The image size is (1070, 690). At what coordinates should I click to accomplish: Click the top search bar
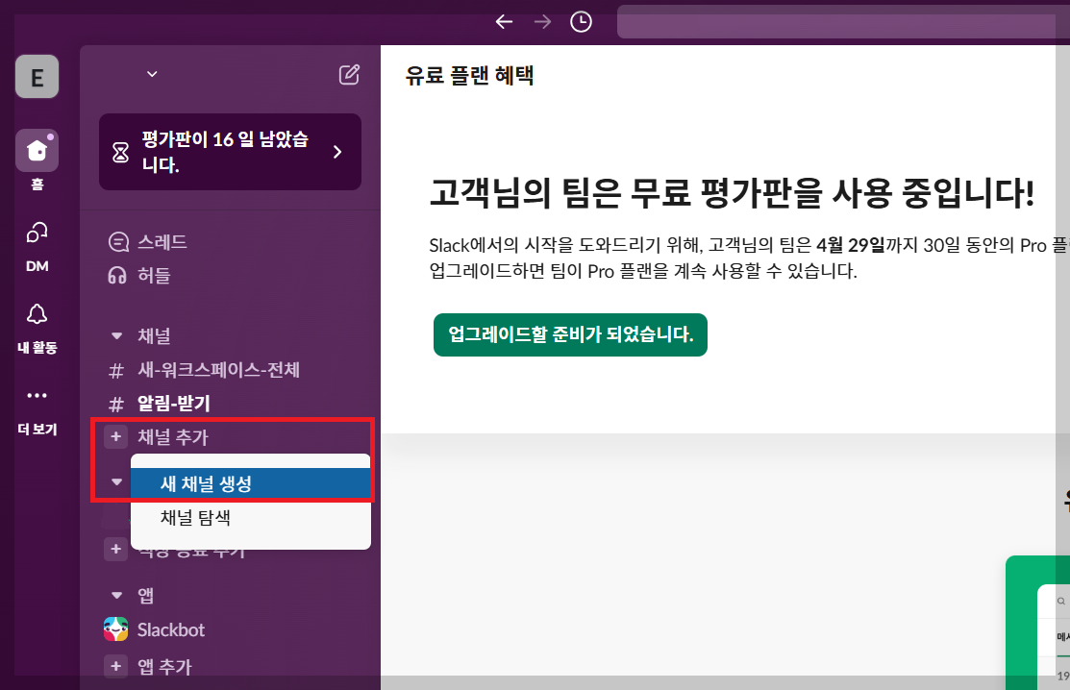[843, 22]
